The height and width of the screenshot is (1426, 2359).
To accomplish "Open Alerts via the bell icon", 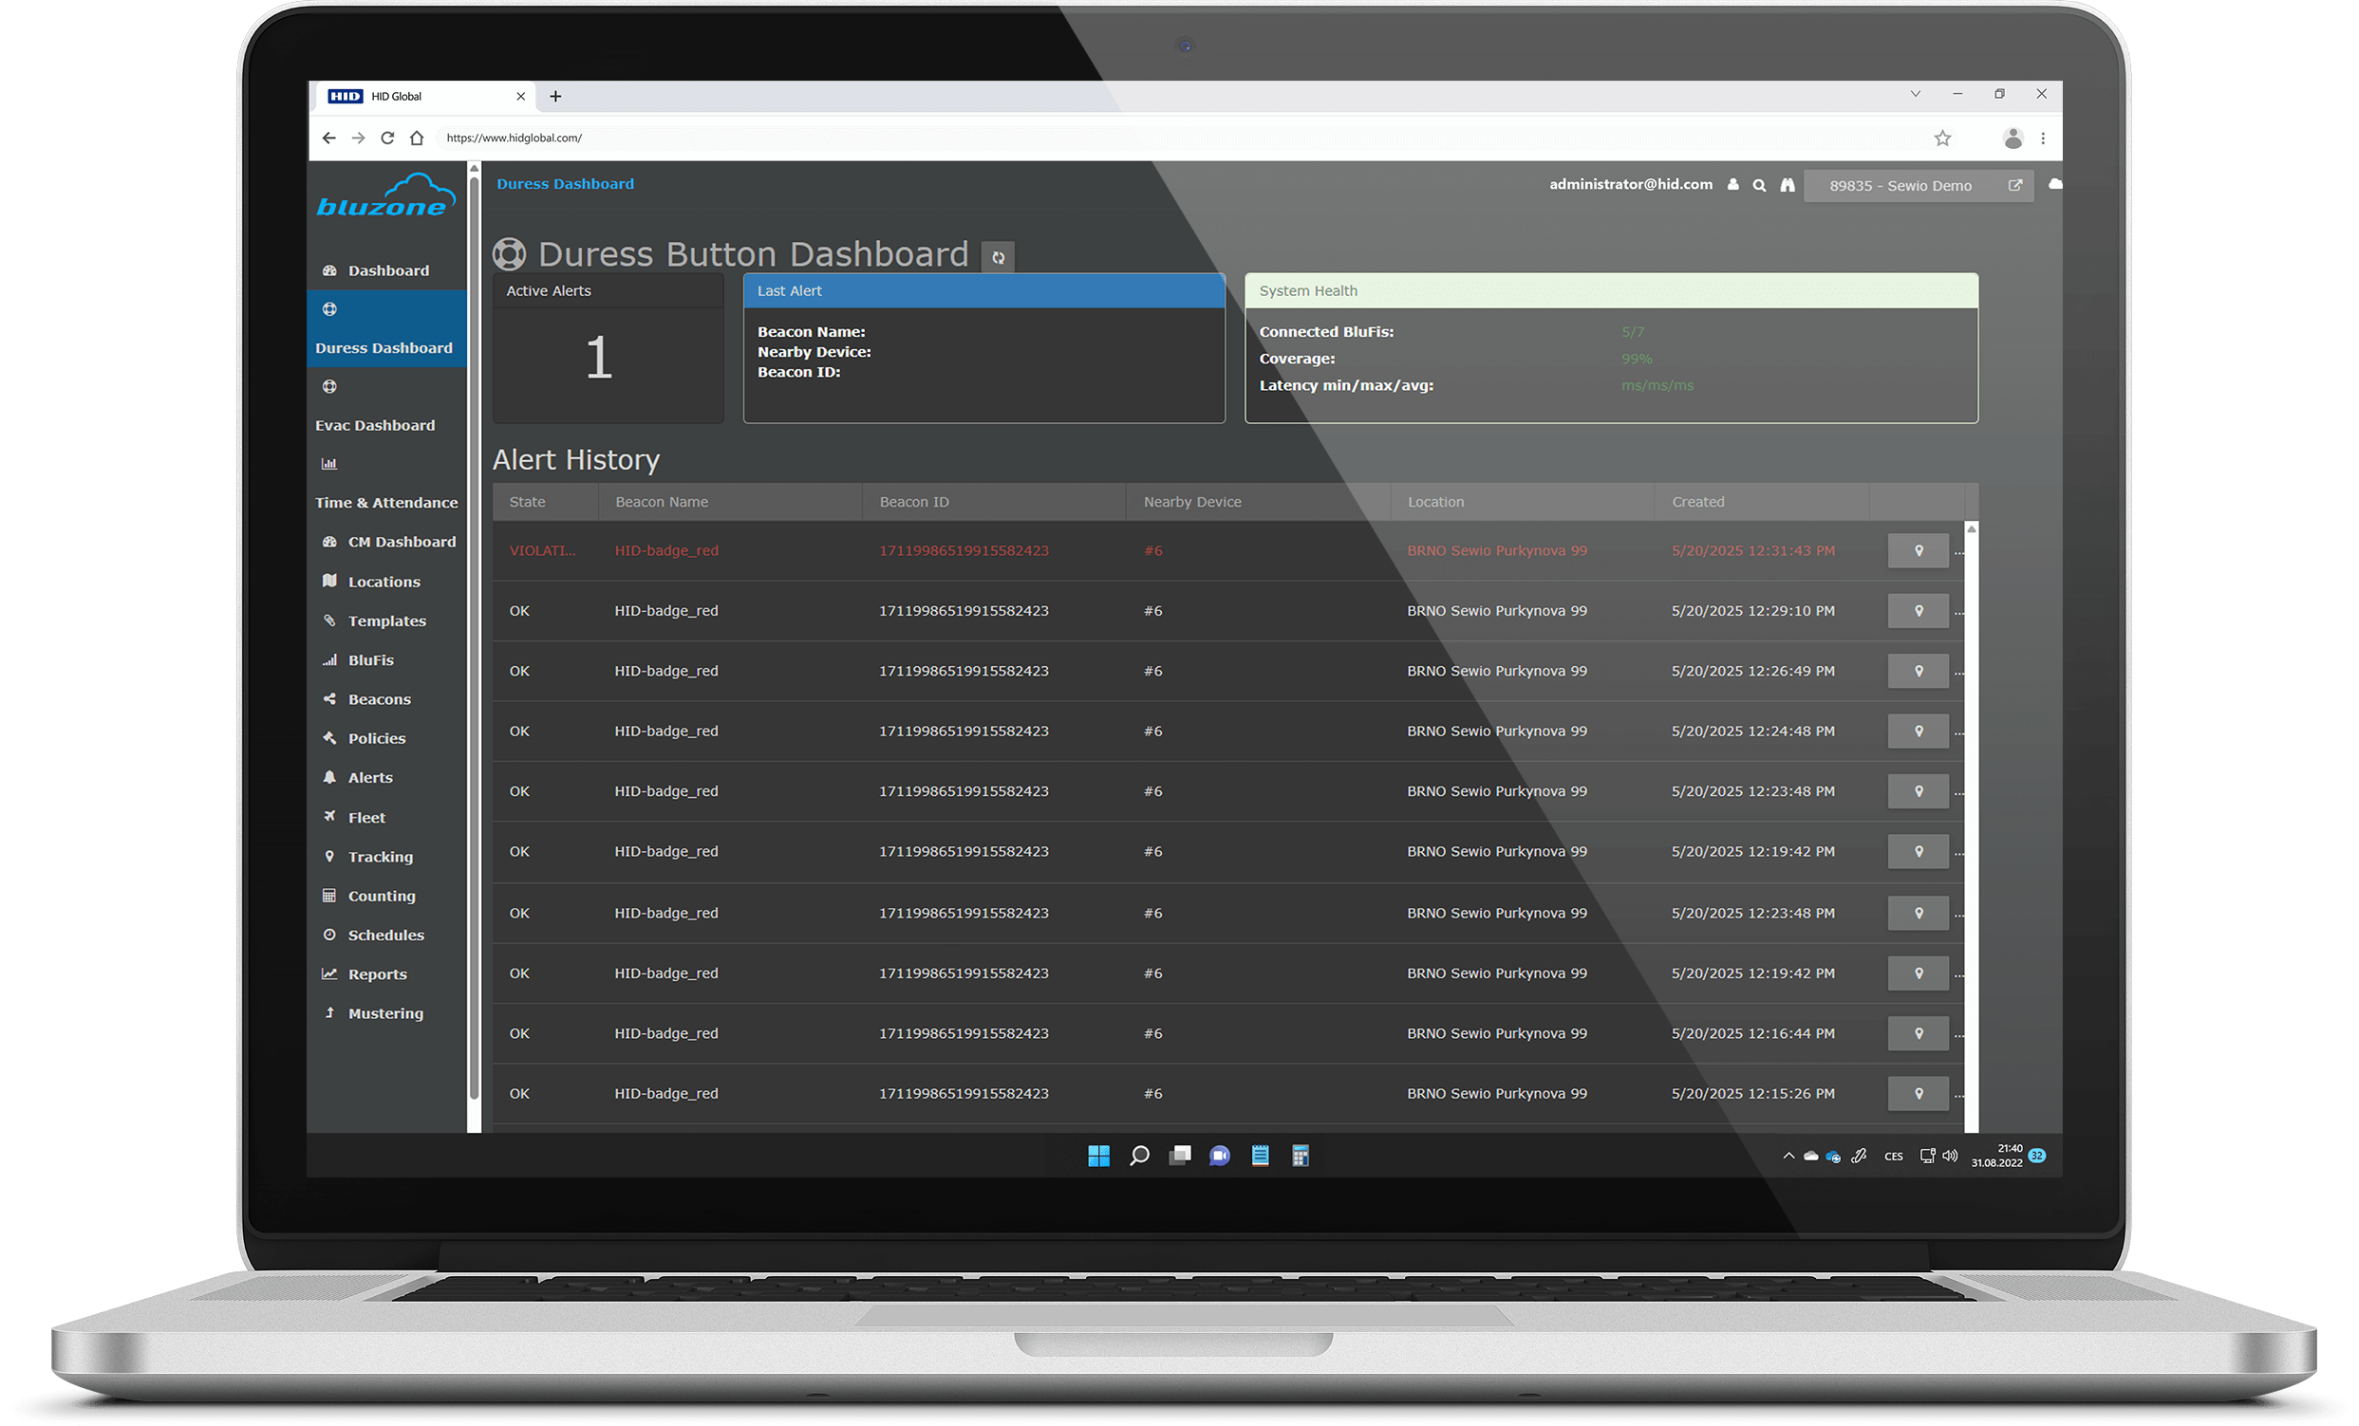I will (329, 777).
